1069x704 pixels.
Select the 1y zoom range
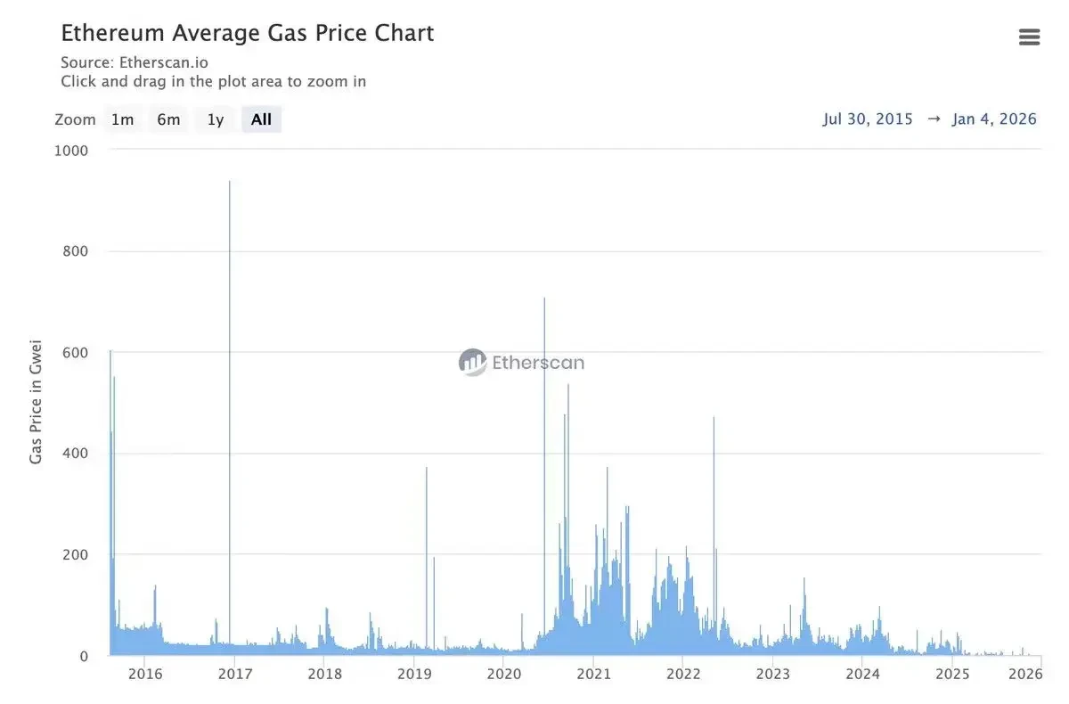click(216, 119)
